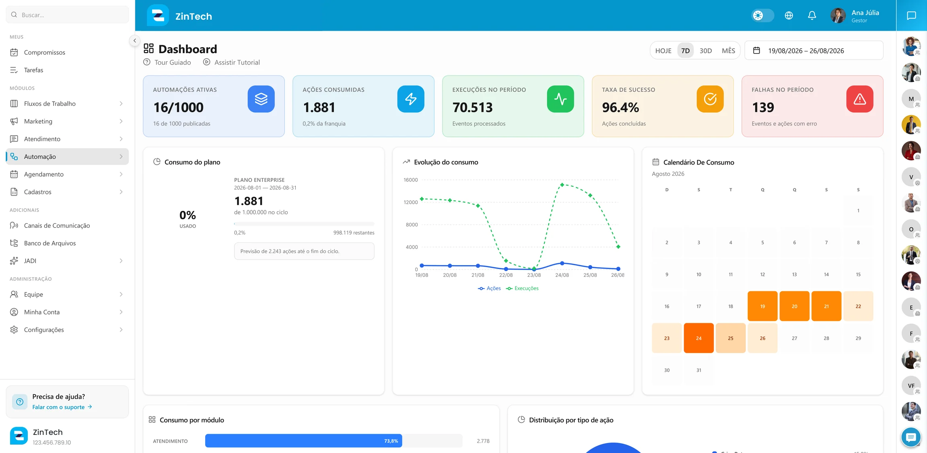
Task: Open notifications bell
Action: click(812, 15)
